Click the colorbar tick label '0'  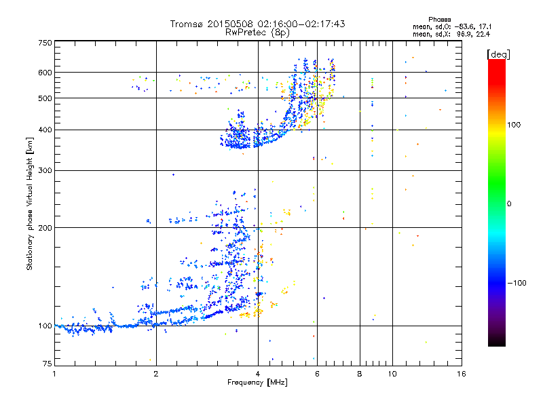[509, 204]
